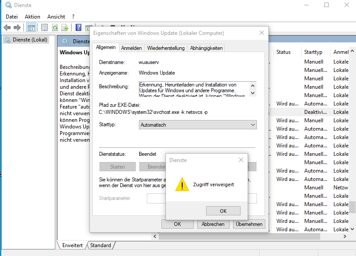
Task: Toggle the show/hide console tree icon
Action: tap(31, 28)
